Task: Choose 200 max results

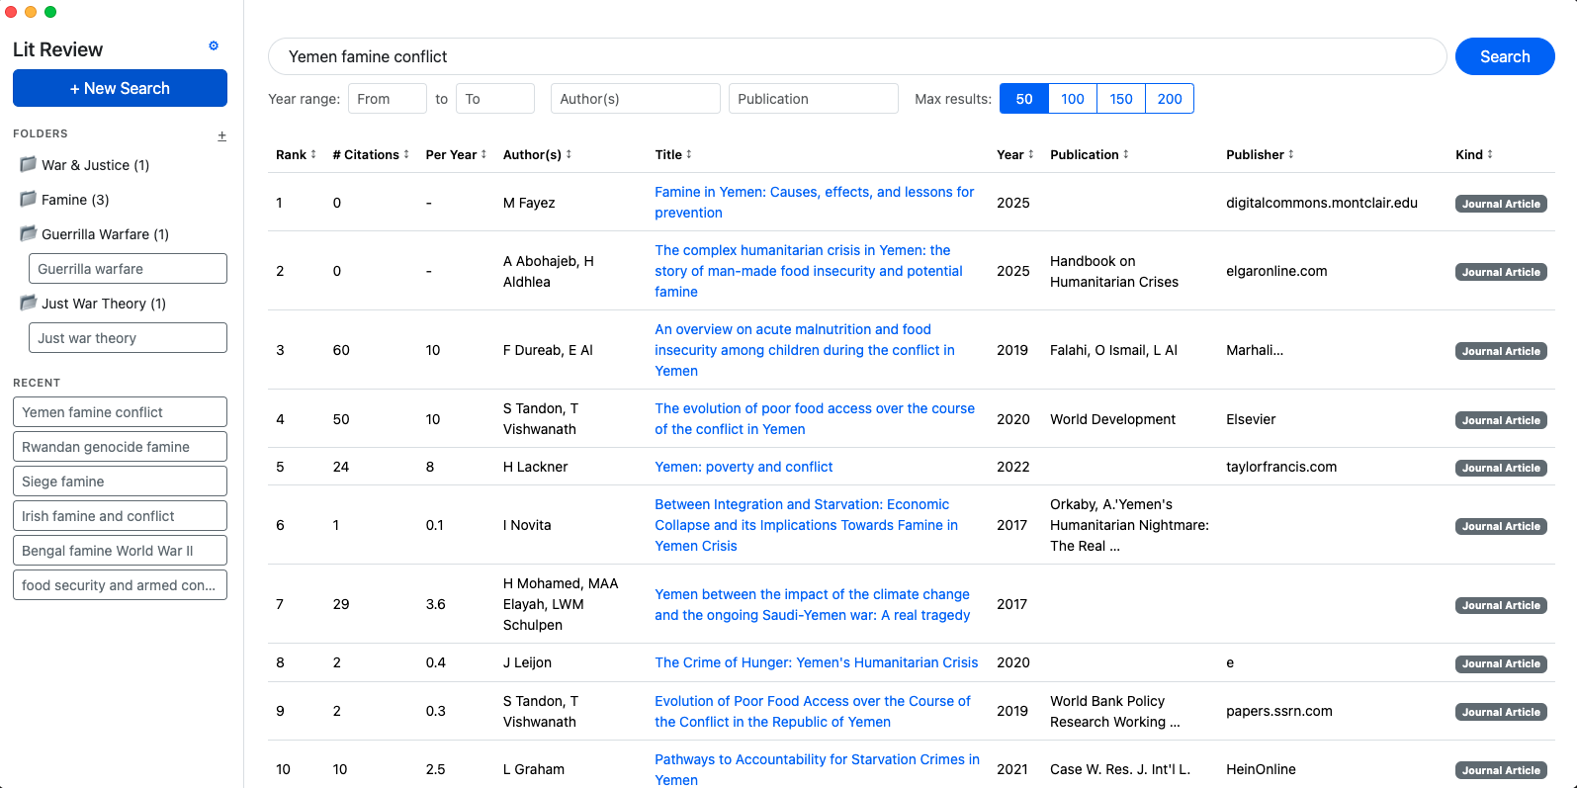Action: (1170, 99)
